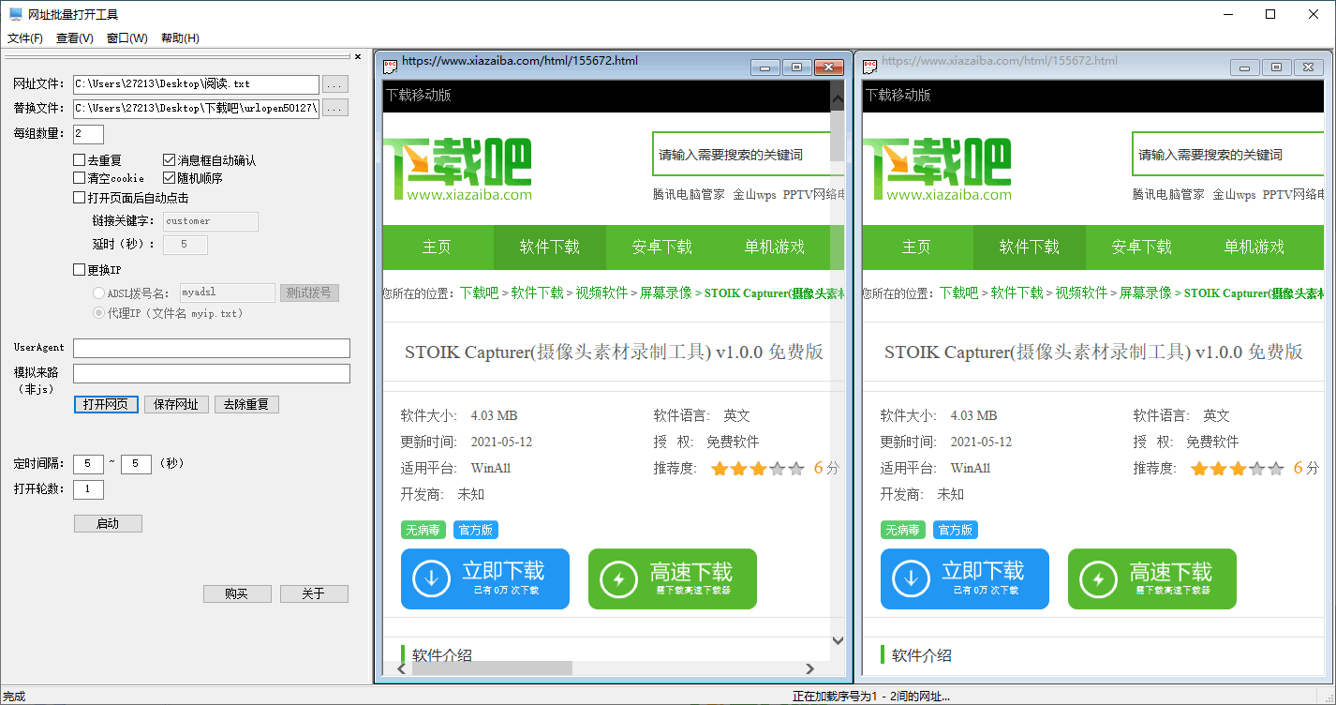
Task: Click the down arrow of left window's vertical scrollbar
Action: coord(838,640)
